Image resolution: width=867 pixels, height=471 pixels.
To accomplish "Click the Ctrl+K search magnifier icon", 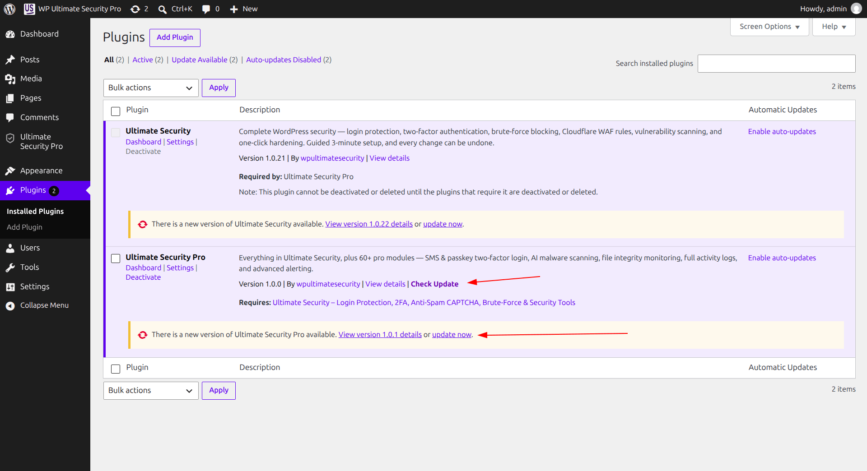I will point(163,9).
